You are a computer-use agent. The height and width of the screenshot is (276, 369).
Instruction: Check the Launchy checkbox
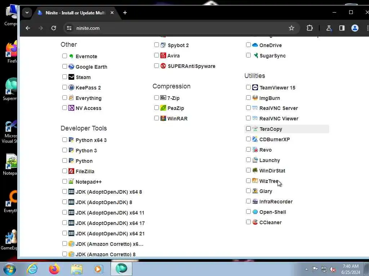pos(248,160)
